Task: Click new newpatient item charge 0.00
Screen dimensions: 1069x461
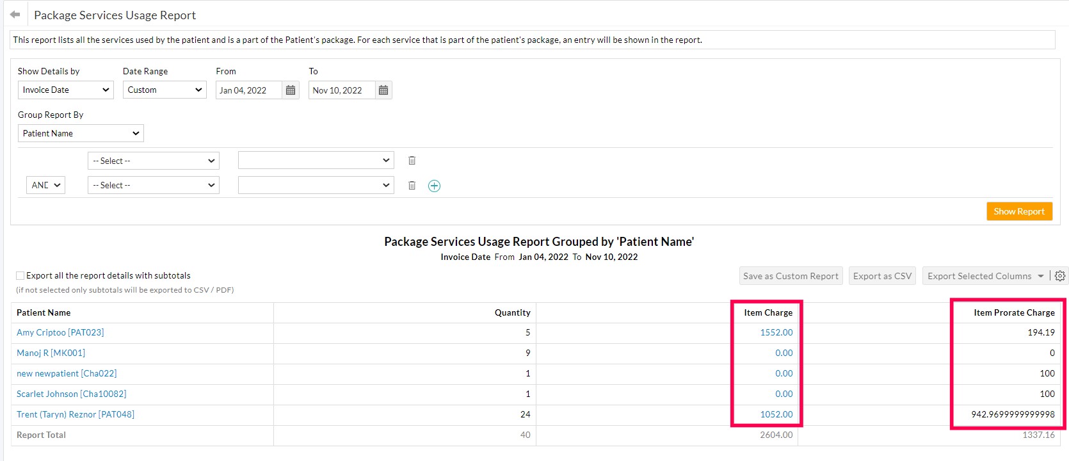Action: click(784, 373)
